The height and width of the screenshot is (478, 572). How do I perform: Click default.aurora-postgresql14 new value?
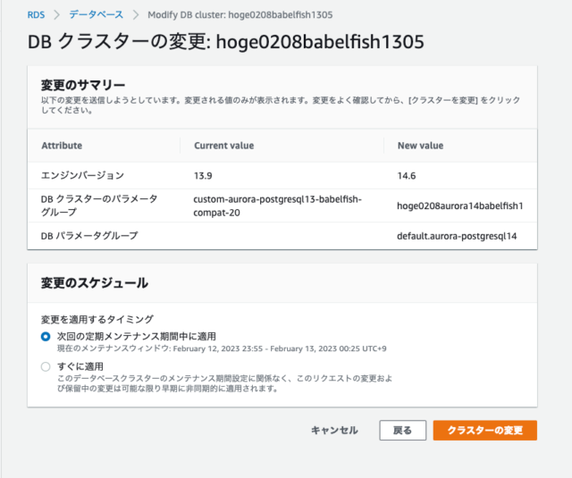click(457, 236)
